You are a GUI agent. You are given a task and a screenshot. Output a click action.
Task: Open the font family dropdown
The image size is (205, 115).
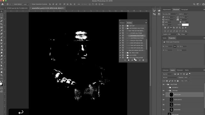(170, 14)
